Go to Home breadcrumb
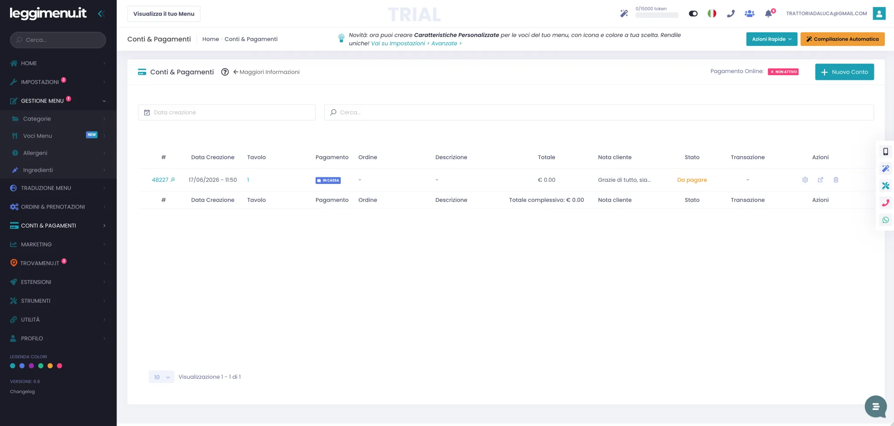Image resolution: width=894 pixels, height=426 pixels. [210, 39]
